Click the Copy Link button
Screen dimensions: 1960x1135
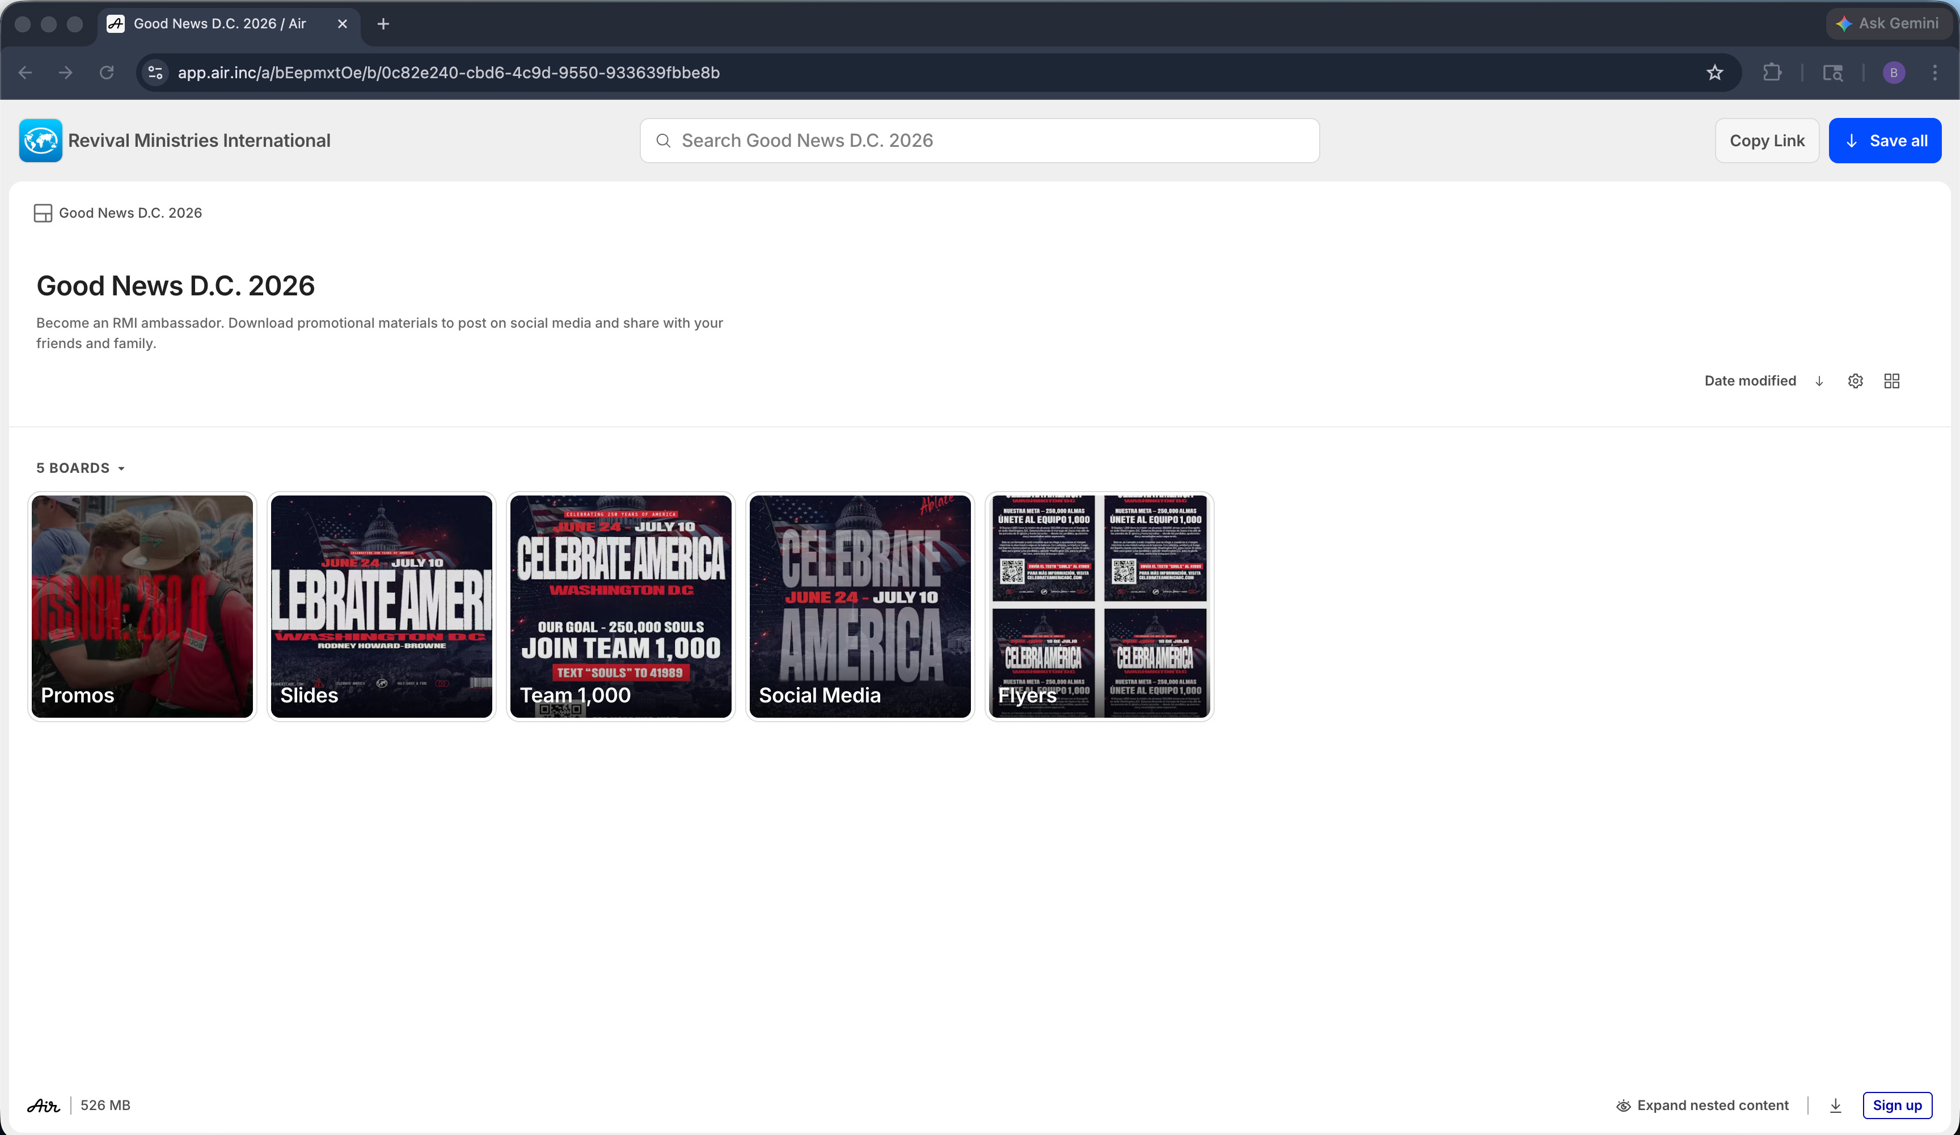pos(1767,141)
